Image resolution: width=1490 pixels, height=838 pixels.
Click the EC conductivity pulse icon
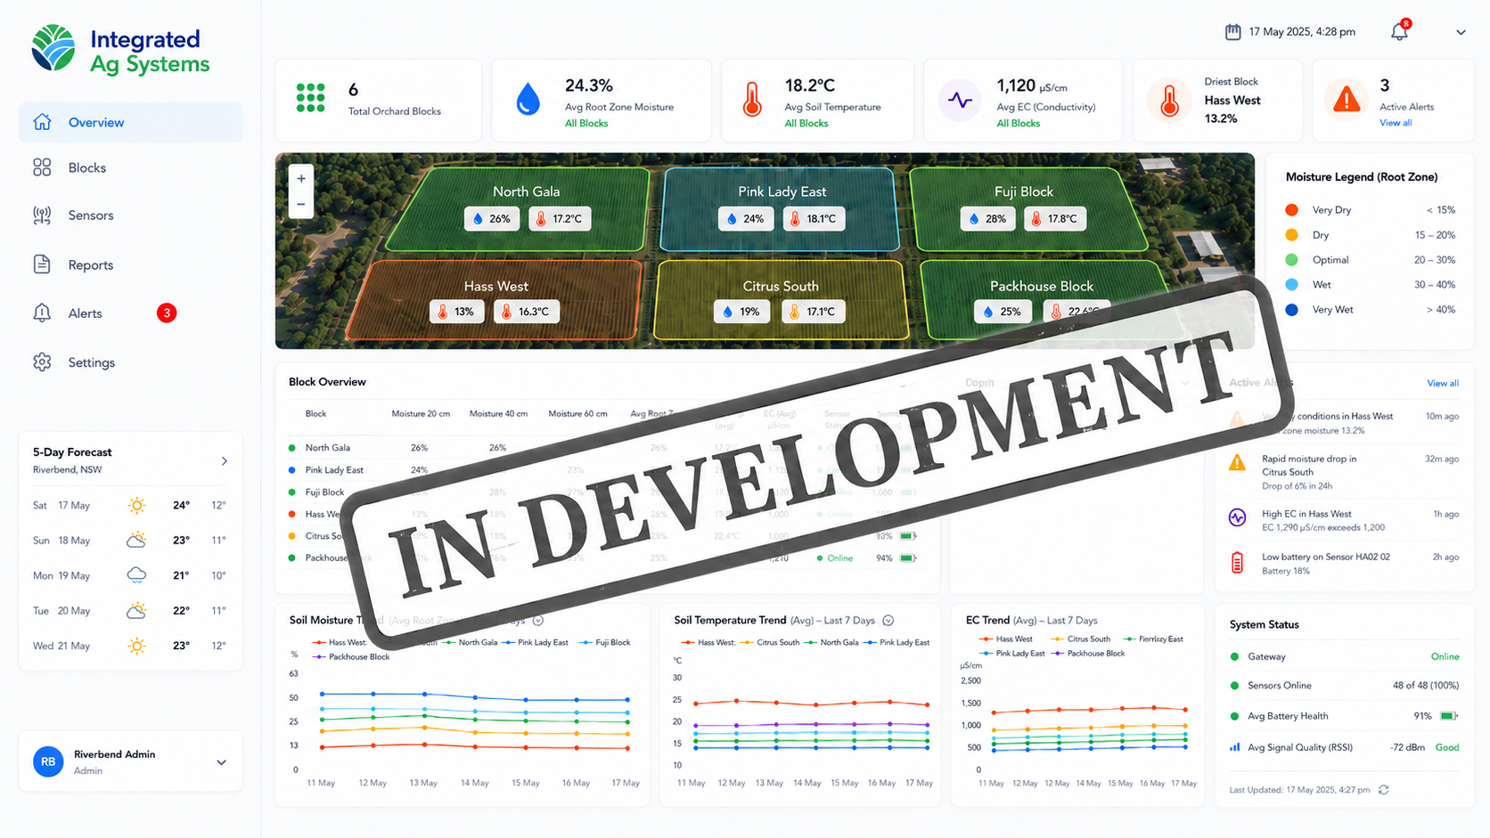pyautogui.click(x=961, y=100)
